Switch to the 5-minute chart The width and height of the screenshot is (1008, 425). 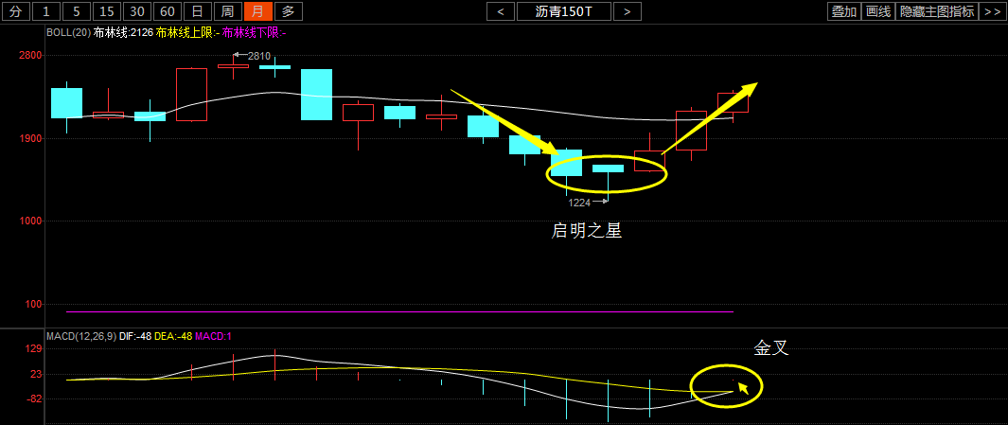pos(77,11)
